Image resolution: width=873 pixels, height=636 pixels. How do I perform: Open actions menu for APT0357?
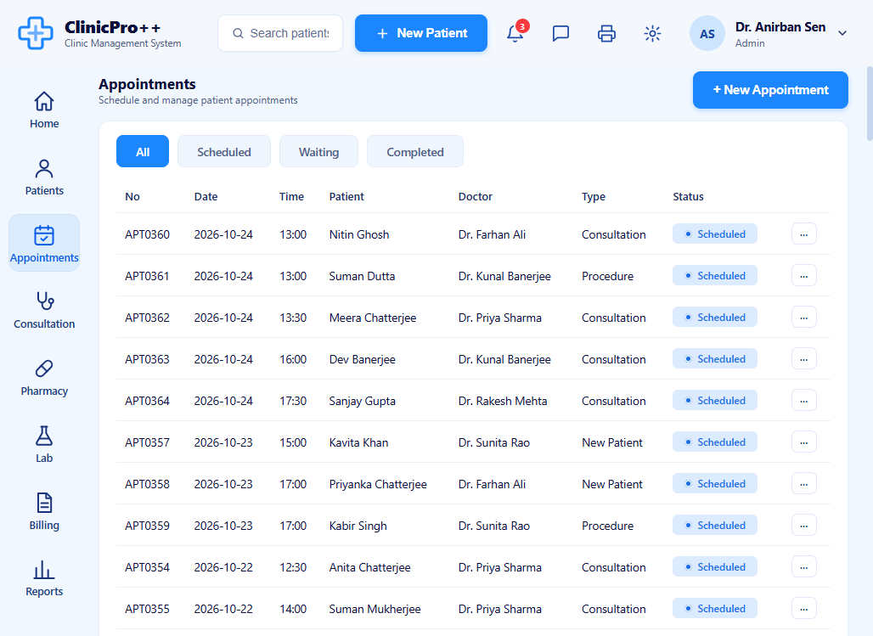point(804,442)
